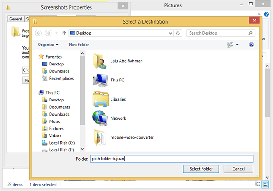
Task: Collapse the ribbon in Pictures window
Action: pyautogui.click(x=259, y=14)
